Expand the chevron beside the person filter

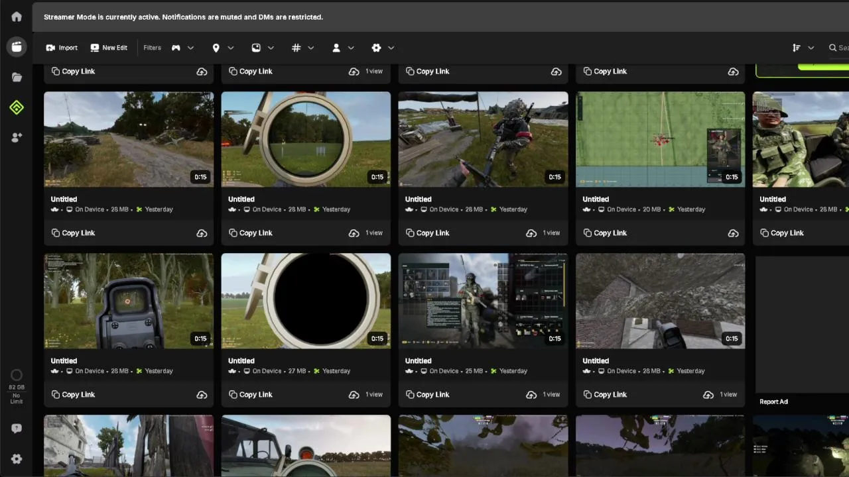point(351,48)
